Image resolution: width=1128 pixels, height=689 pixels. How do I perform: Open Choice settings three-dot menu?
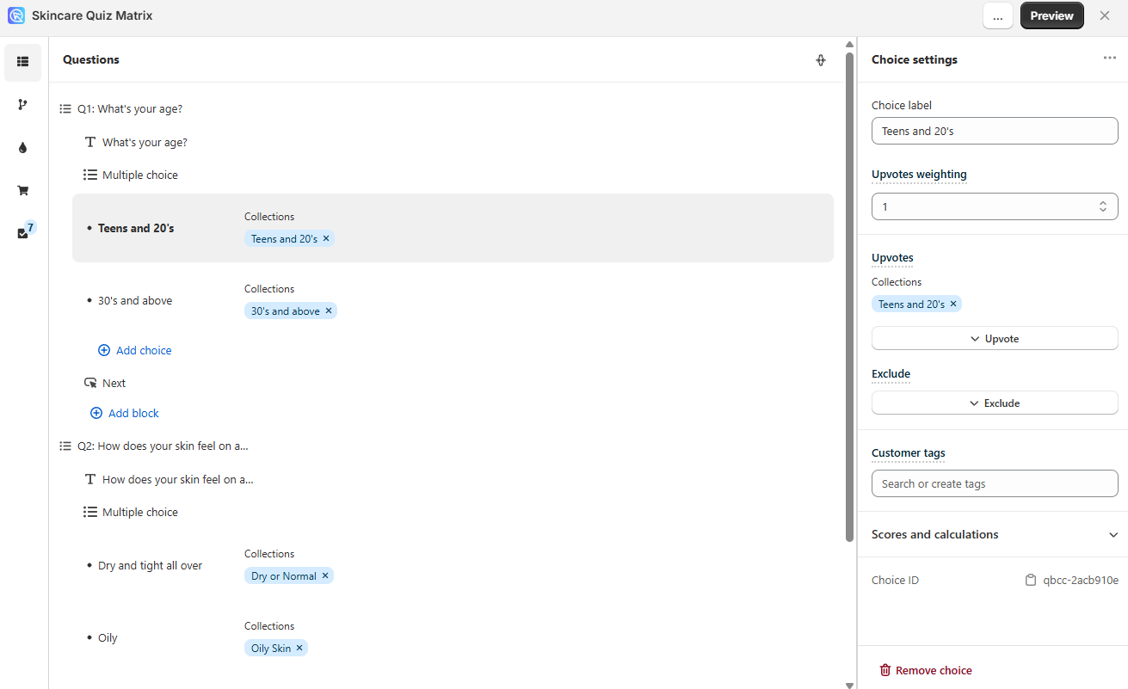pos(1110,58)
